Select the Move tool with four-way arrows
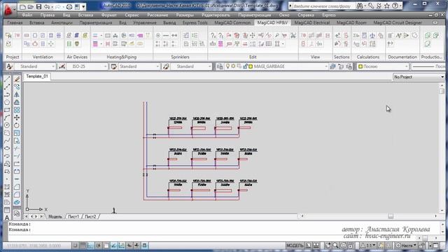The image size is (448, 252). pos(17,118)
